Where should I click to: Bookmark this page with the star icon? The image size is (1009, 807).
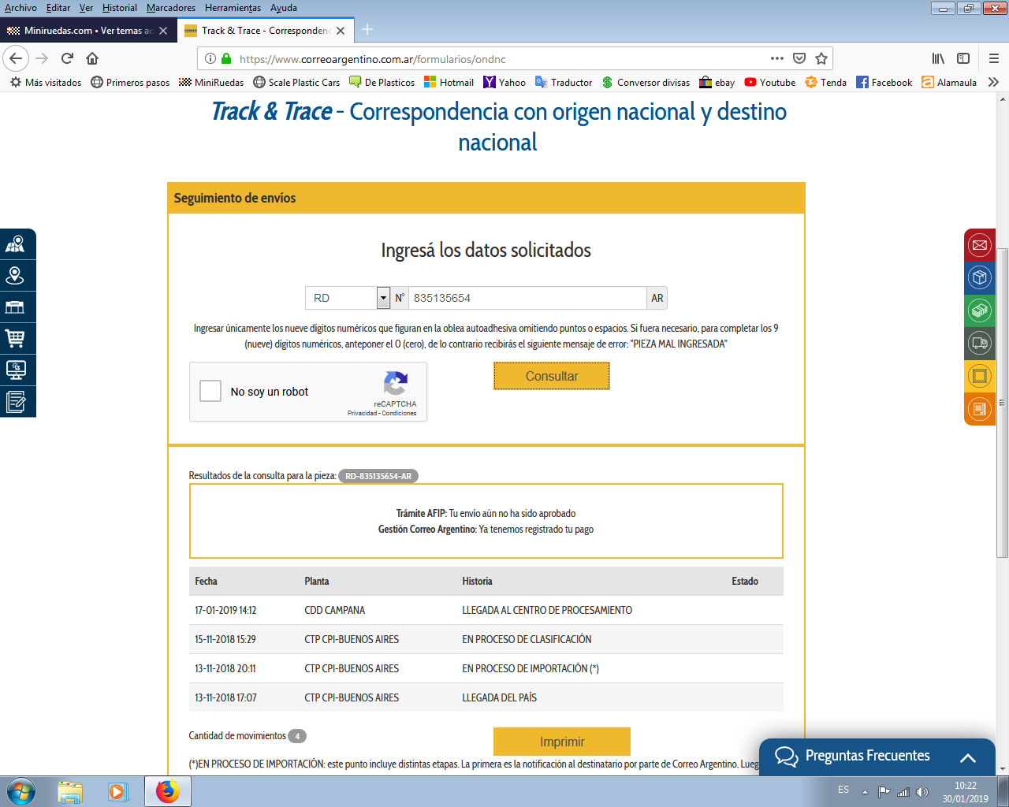821,58
